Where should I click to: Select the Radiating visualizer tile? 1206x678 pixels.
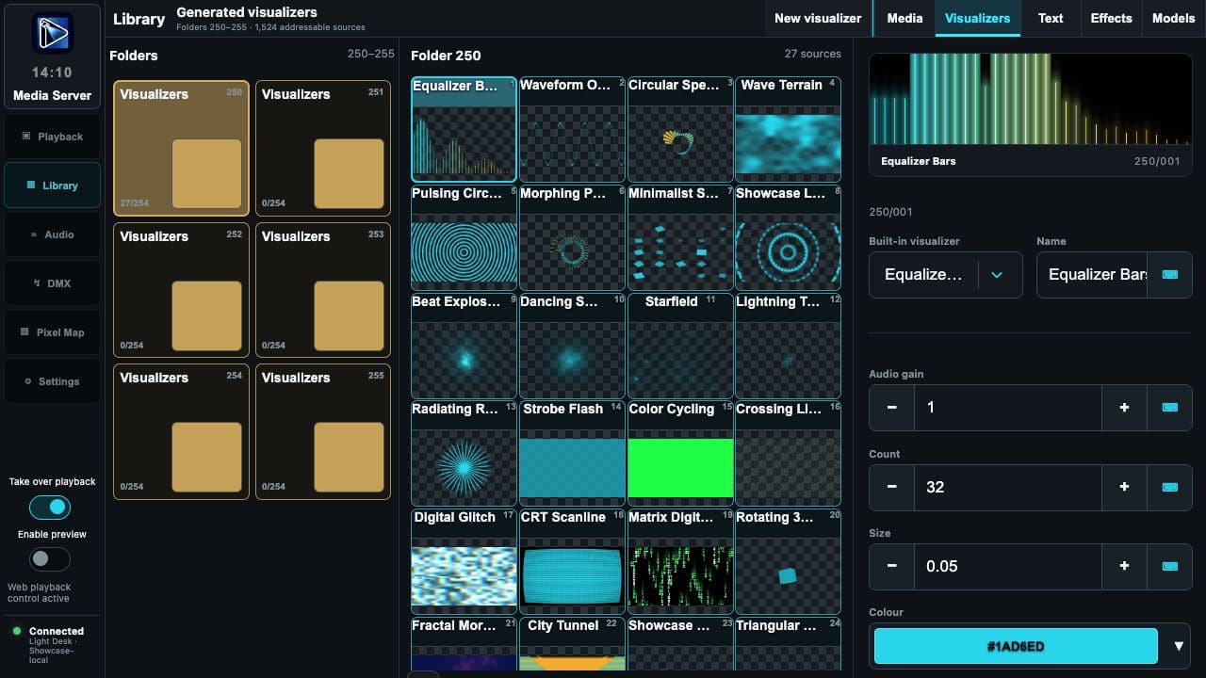(464, 453)
